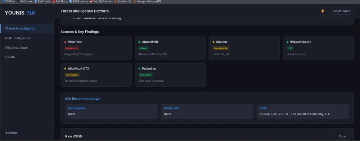Click the green Pulsedive status dot
Viewport: 360px width, 141px height.
point(139,69)
